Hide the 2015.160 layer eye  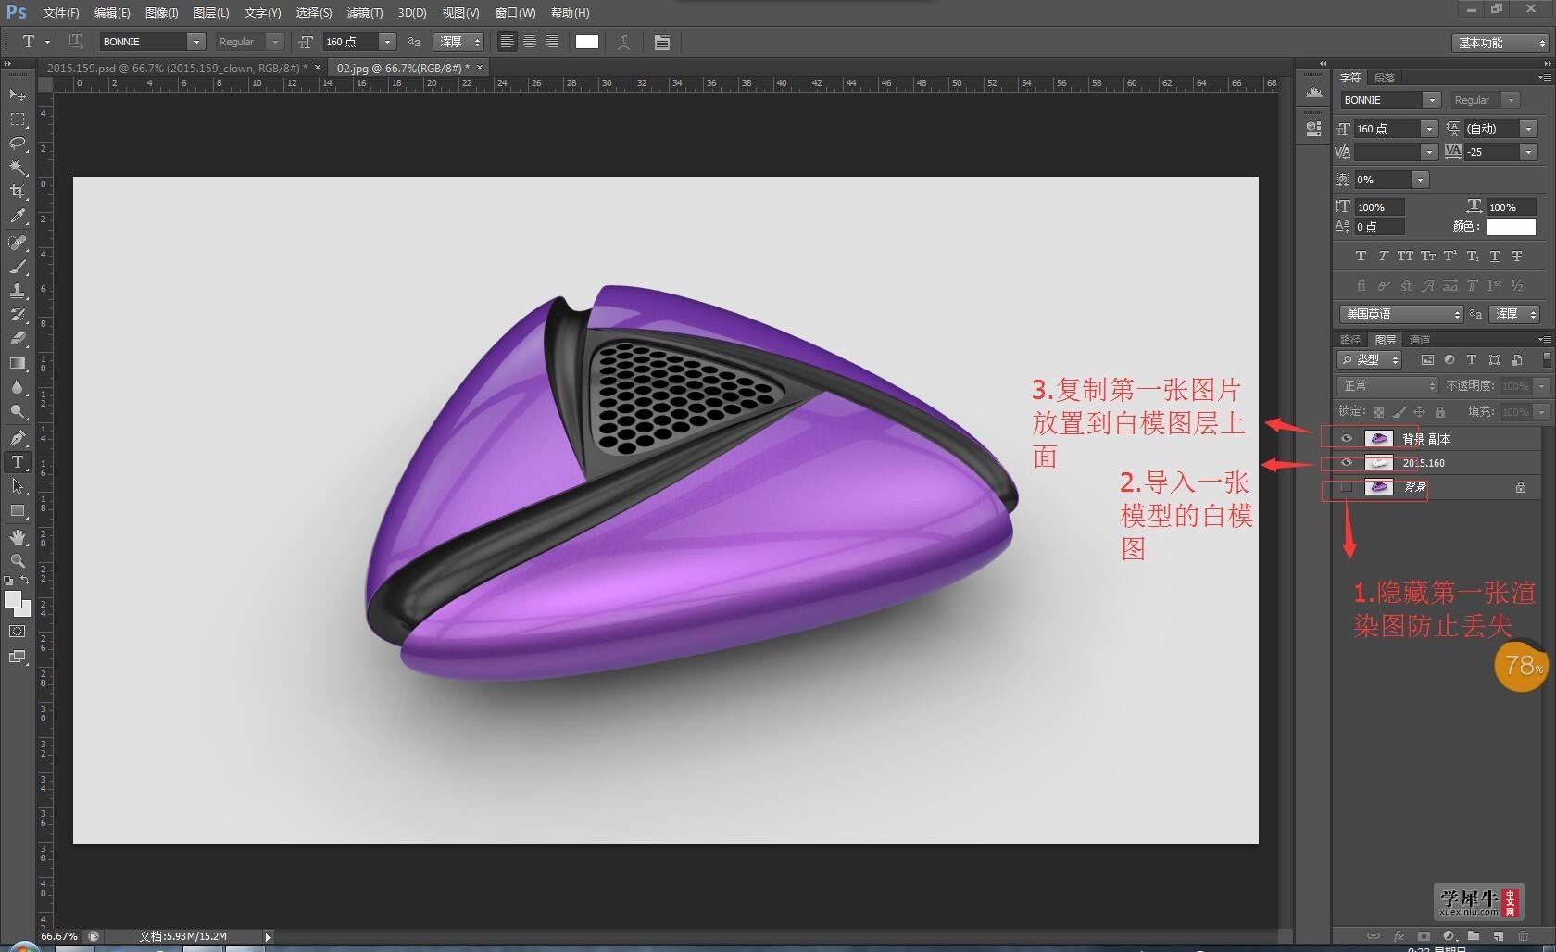click(x=1346, y=462)
